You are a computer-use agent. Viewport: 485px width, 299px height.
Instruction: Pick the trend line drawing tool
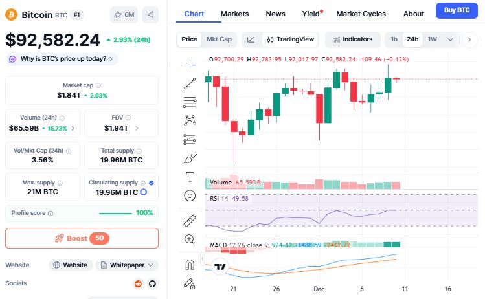pos(190,83)
